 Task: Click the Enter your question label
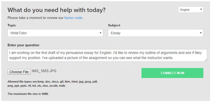[23, 45]
